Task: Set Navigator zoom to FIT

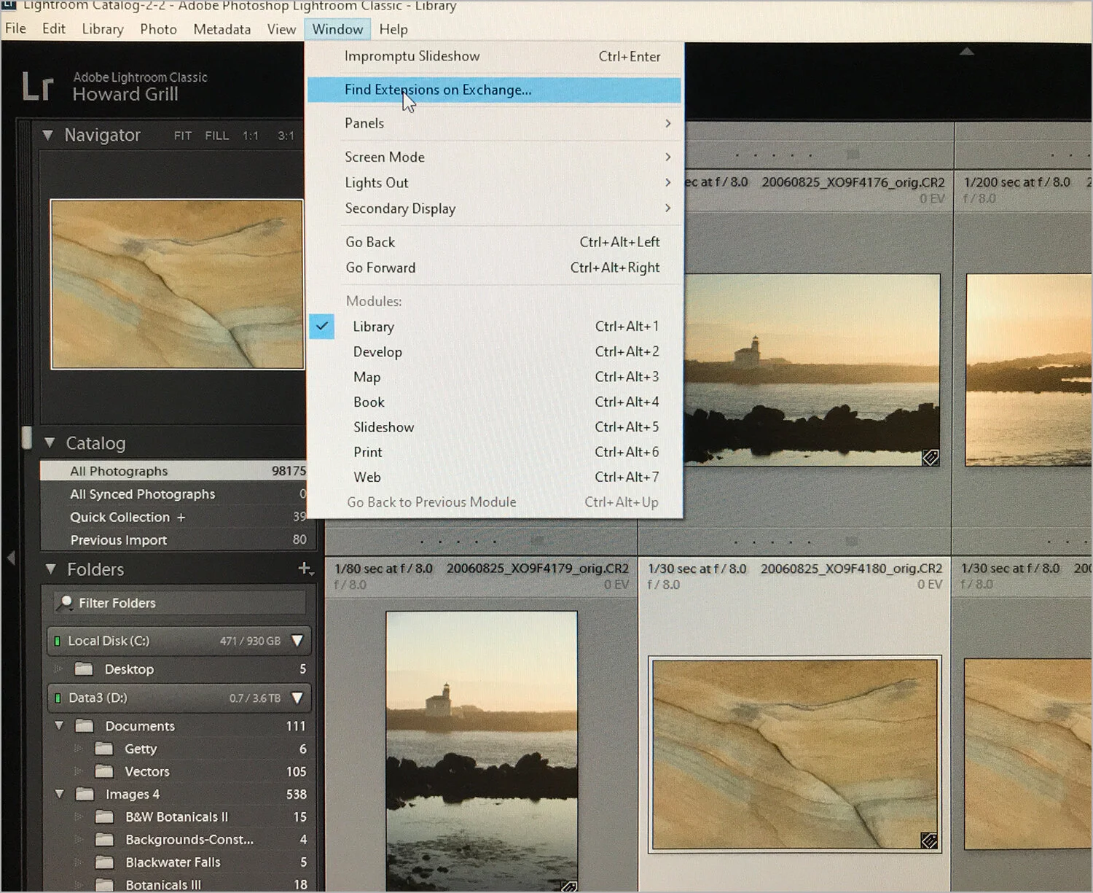Action: point(183,136)
